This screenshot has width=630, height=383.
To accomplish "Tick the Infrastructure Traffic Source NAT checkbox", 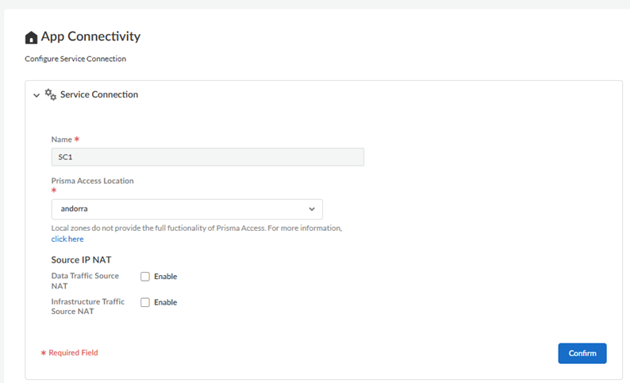I will [145, 302].
